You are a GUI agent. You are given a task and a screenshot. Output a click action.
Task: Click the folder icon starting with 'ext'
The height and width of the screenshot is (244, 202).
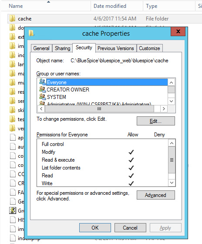click(x=12, y=37)
